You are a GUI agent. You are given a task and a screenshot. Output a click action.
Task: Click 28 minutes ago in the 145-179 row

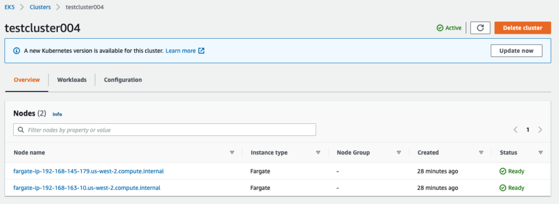438,171
